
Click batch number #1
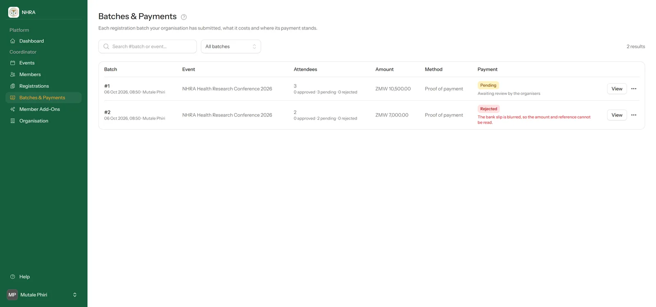click(107, 86)
